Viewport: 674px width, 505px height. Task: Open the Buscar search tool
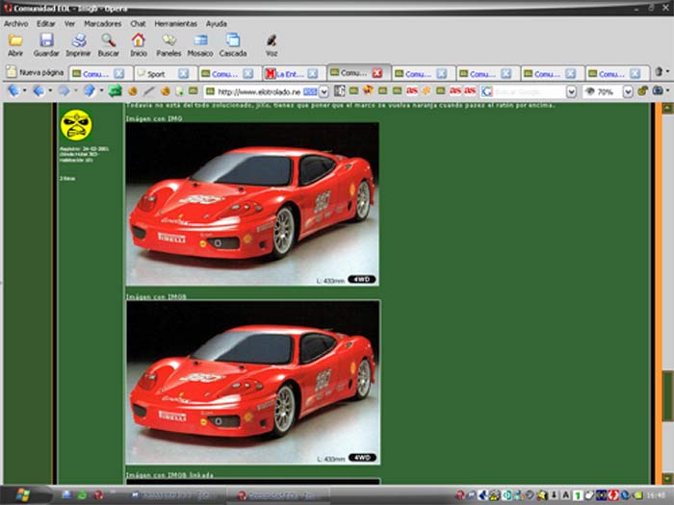pos(109,40)
